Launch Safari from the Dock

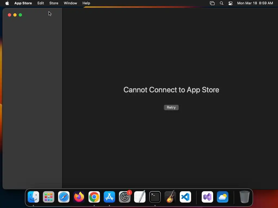64,197
